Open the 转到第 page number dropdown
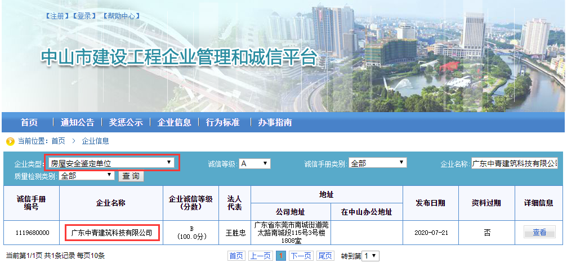This screenshot has width=567, height=267. click(x=370, y=256)
